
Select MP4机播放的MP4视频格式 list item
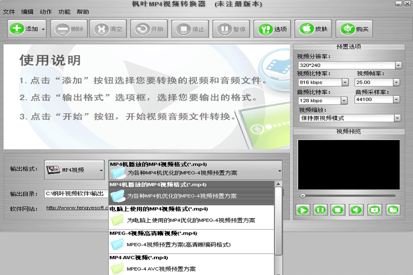(x=191, y=193)
